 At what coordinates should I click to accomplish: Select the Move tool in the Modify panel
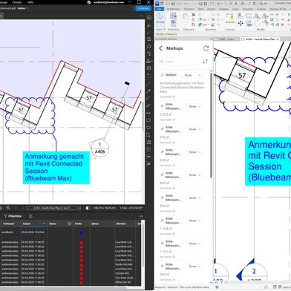pos(241,23)
